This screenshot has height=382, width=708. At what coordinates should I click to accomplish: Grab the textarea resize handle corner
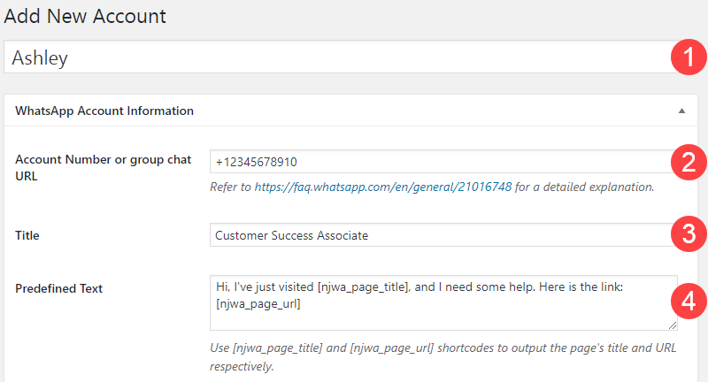[x=673, y=325]
